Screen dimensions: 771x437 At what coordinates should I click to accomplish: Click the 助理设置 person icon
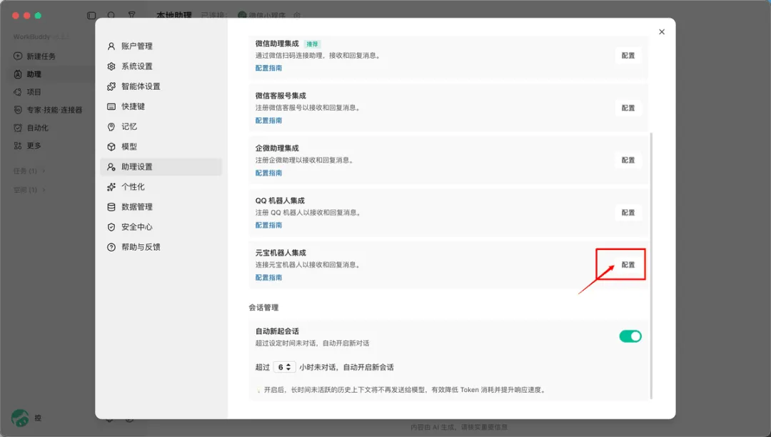[111, 166]
